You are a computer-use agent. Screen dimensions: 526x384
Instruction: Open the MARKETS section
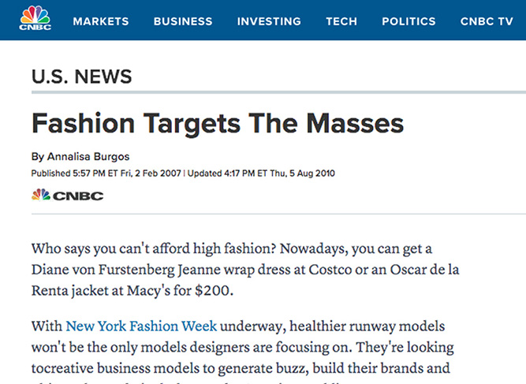pyautogui.click(x=101, y=21)
